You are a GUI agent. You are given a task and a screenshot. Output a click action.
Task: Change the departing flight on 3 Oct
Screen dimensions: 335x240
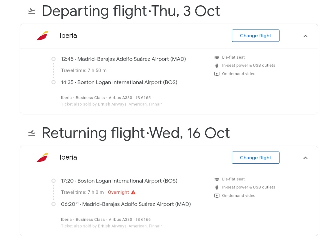coord(256,36)
